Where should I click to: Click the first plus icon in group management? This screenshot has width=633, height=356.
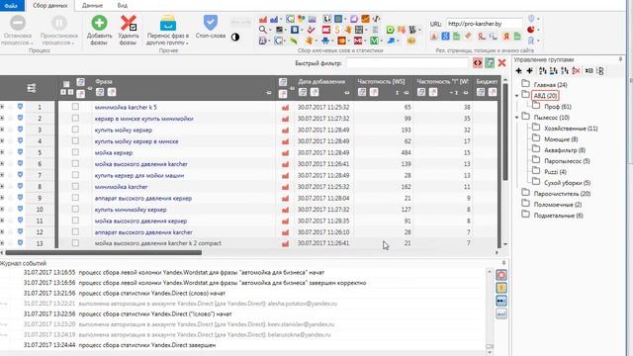[x=518, y=71]
